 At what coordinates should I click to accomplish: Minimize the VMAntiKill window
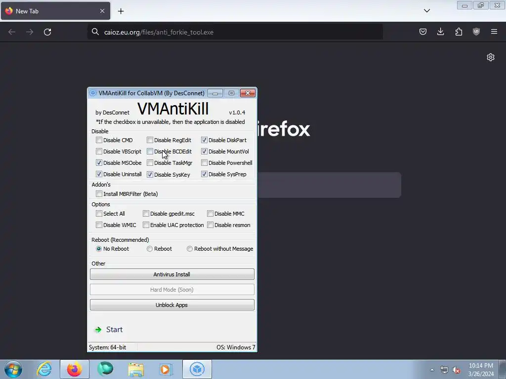click(x=215, y=93)
